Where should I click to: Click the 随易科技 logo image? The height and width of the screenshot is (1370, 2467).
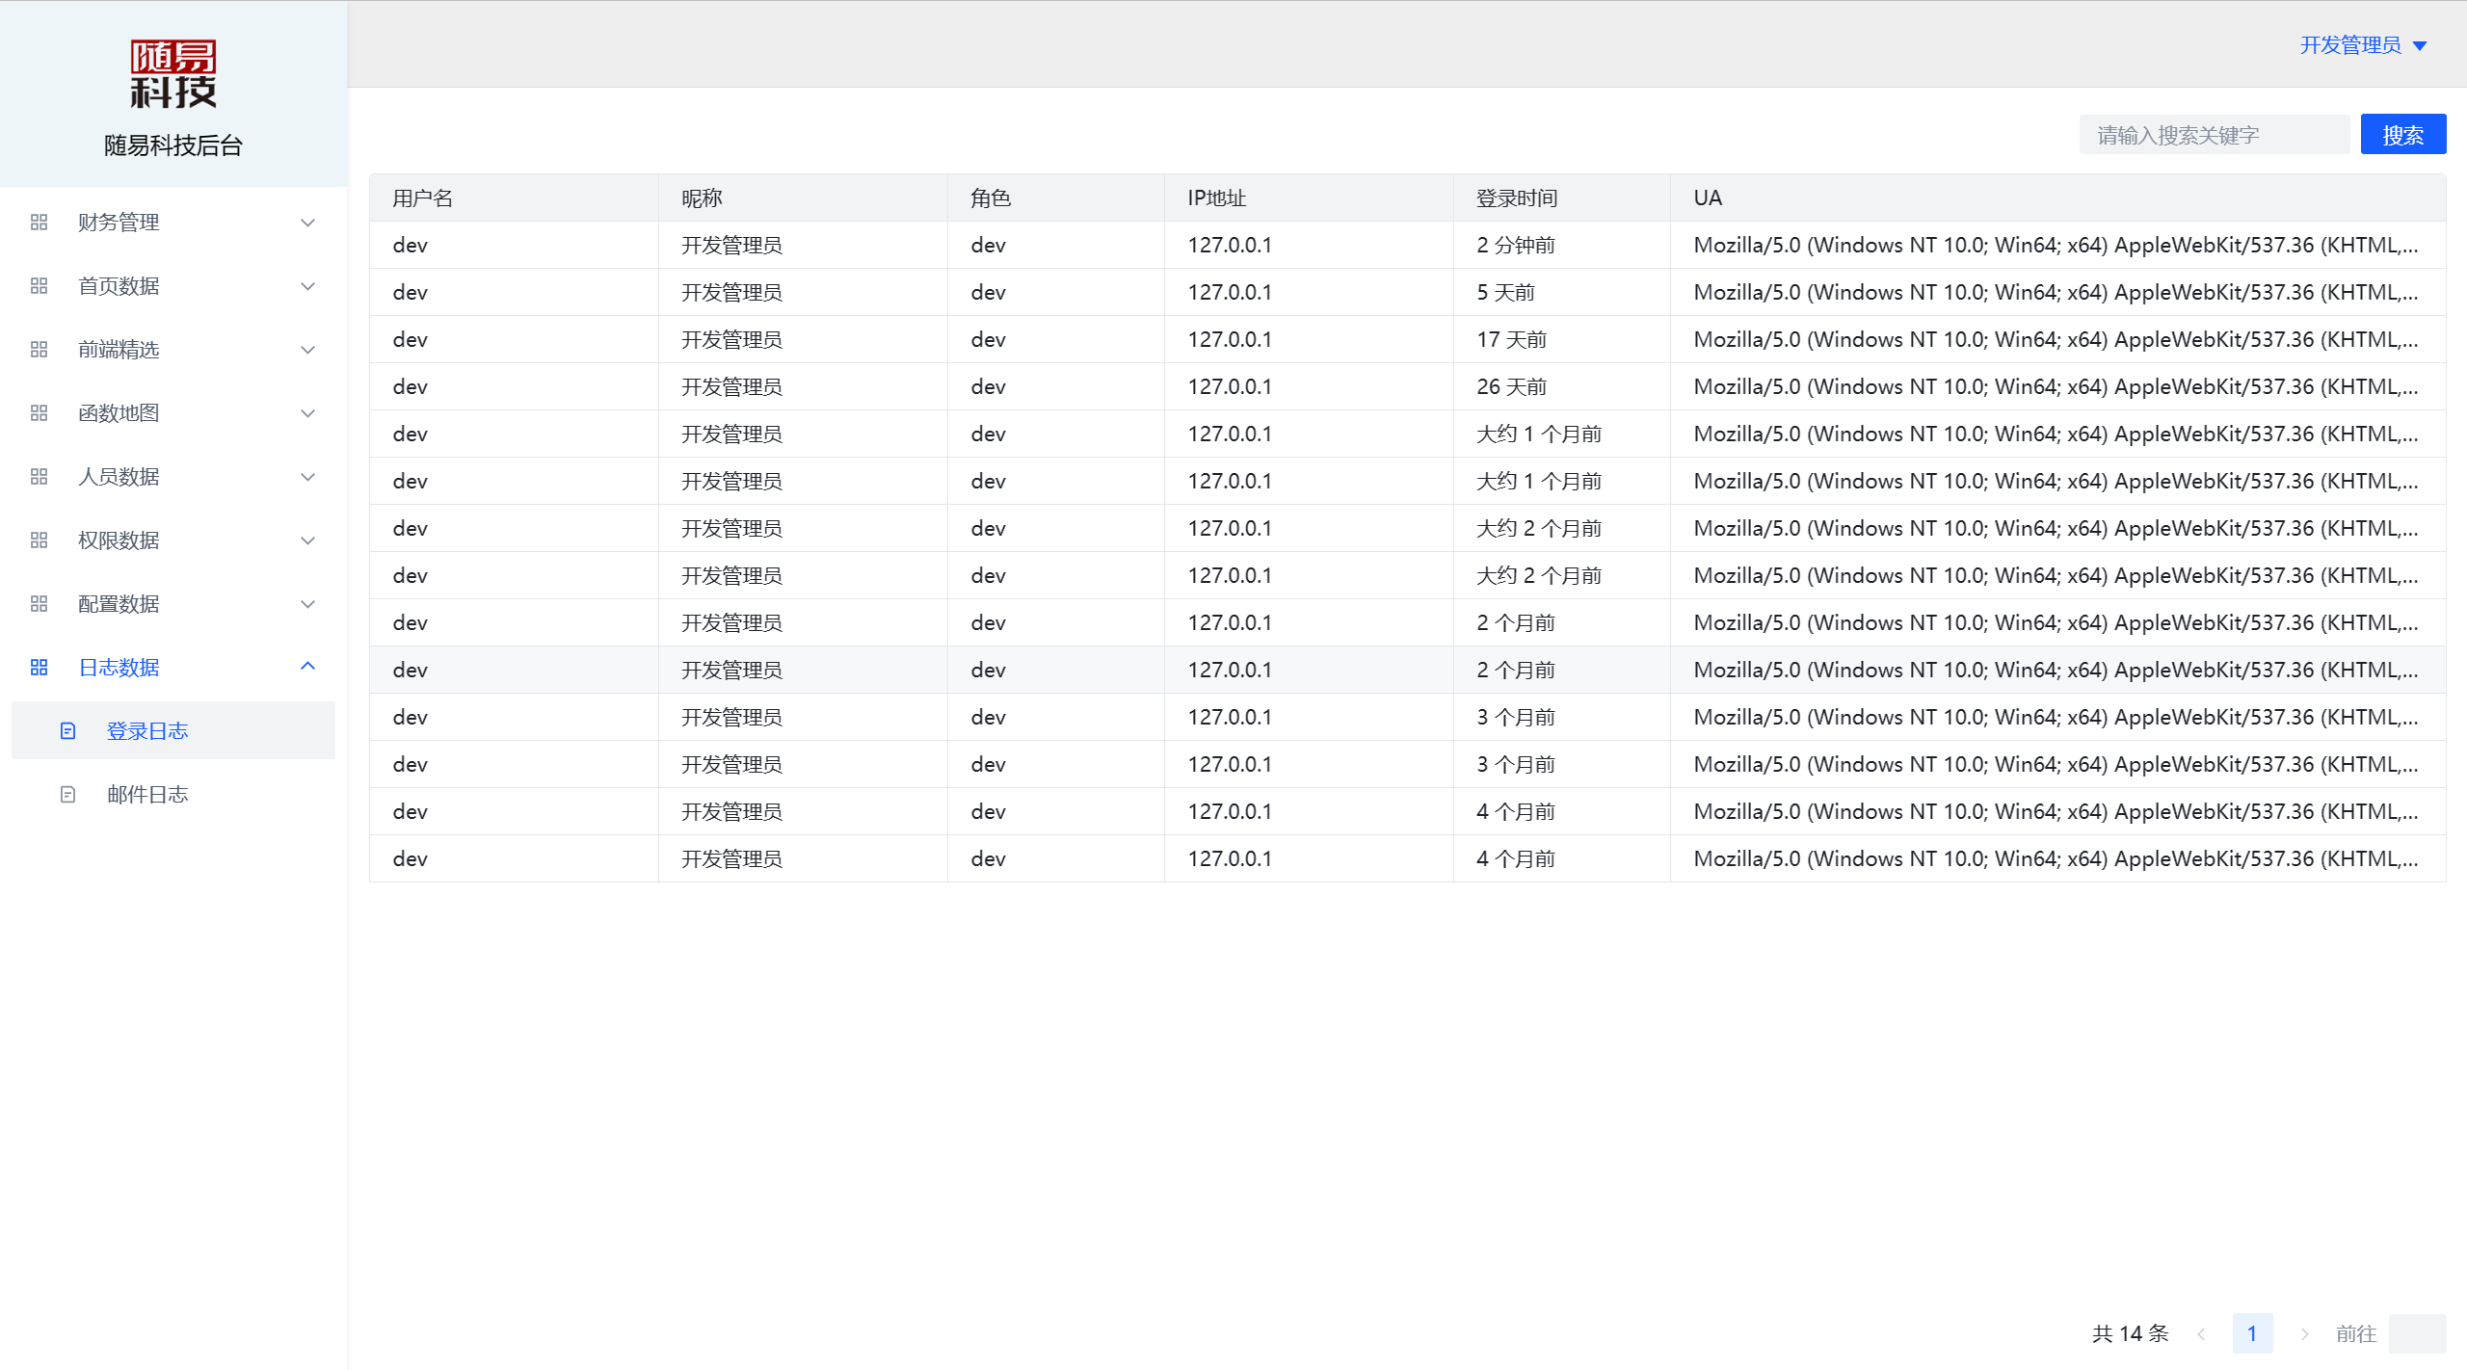pyautogui.click(x=173, y=73)
